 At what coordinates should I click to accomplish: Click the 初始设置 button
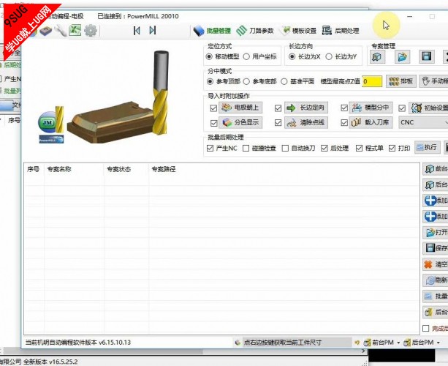tap(428, 108)
